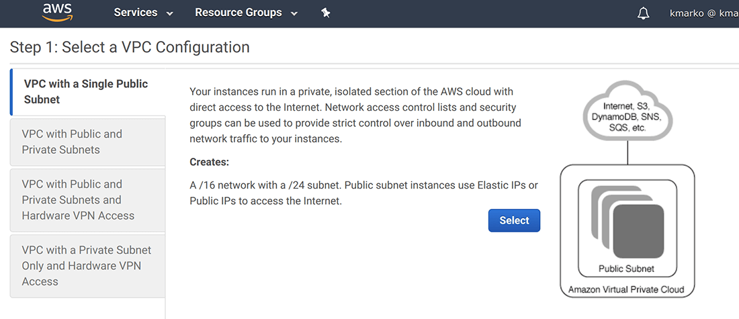Open Private Subnet Only and Hardware VPN tab
Viewport: 739px width, 319px height.
pyautogui.click(x=87, y=265)
